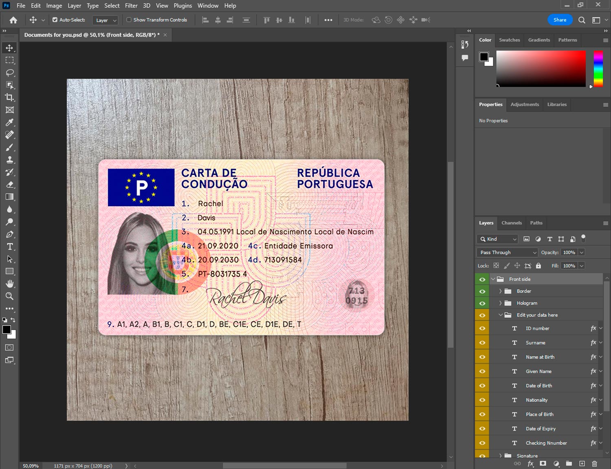Click the rainbow hue slider strip
The image size is (611, 469).
(x=598, y=68)
